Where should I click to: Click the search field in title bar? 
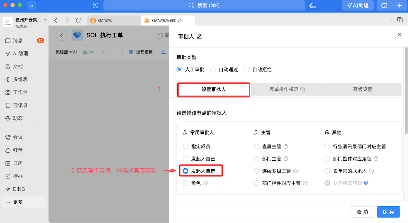pyautogui.click(x=204, y=5)
